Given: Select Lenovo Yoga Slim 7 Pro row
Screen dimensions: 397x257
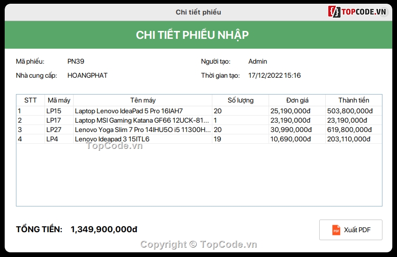Looking at the screenshot, I should (199, 130).
